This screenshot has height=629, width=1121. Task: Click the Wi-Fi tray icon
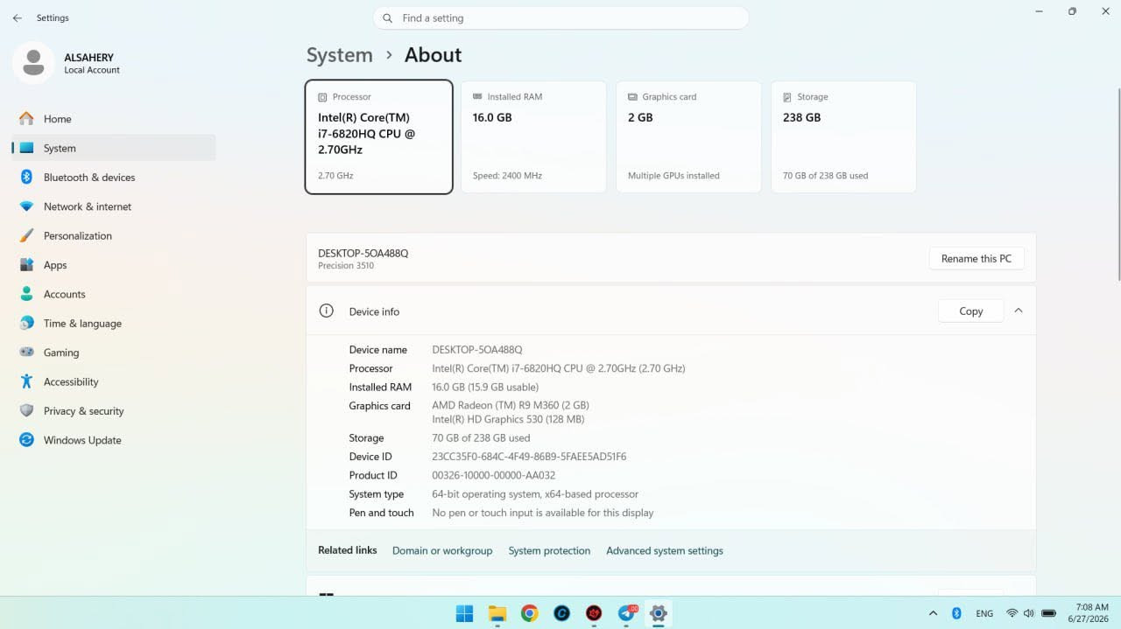(1012, 613)
